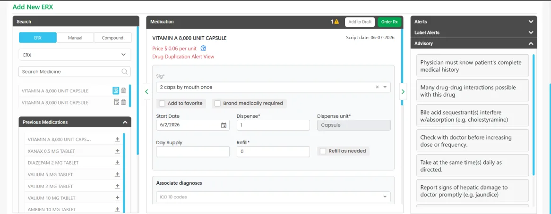
Task: Collapse the Advisory section
Action: 531,44
